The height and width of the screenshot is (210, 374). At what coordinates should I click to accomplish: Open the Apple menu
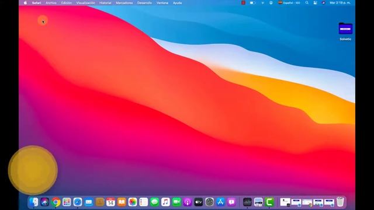25,3
